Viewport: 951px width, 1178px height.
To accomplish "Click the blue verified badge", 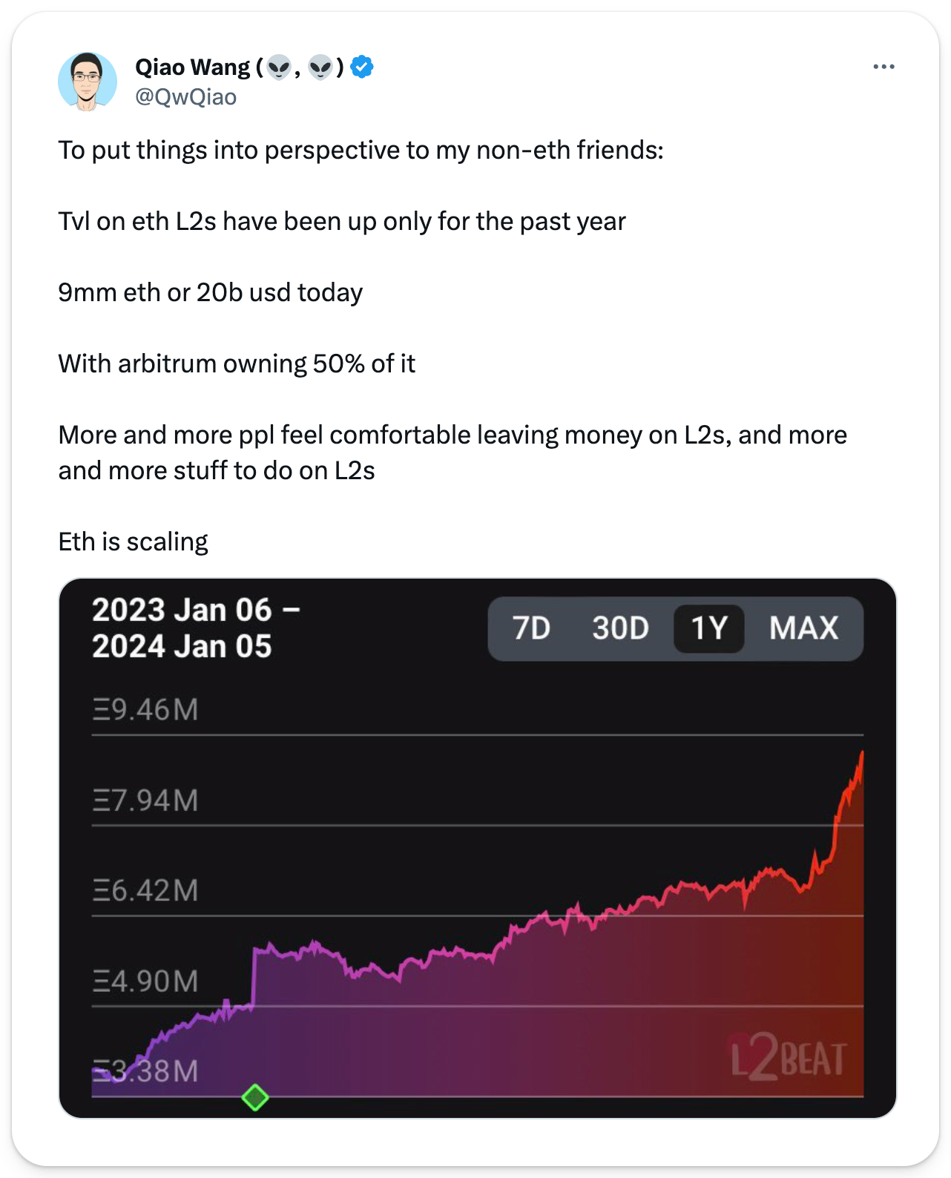I will click(362, 67).
